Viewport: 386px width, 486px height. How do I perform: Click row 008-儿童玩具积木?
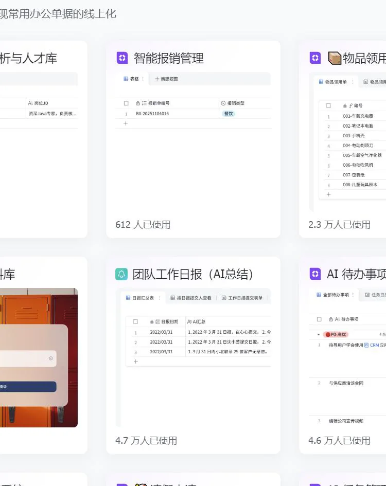(x=360, y=185)
